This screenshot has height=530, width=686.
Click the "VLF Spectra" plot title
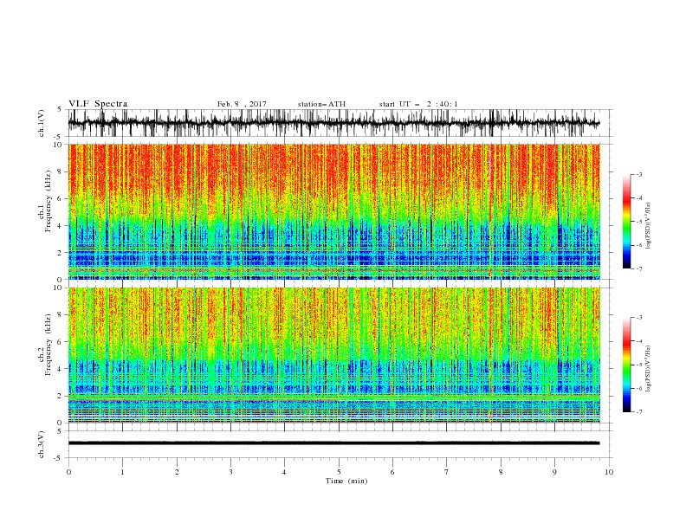(x=98, y=104)
